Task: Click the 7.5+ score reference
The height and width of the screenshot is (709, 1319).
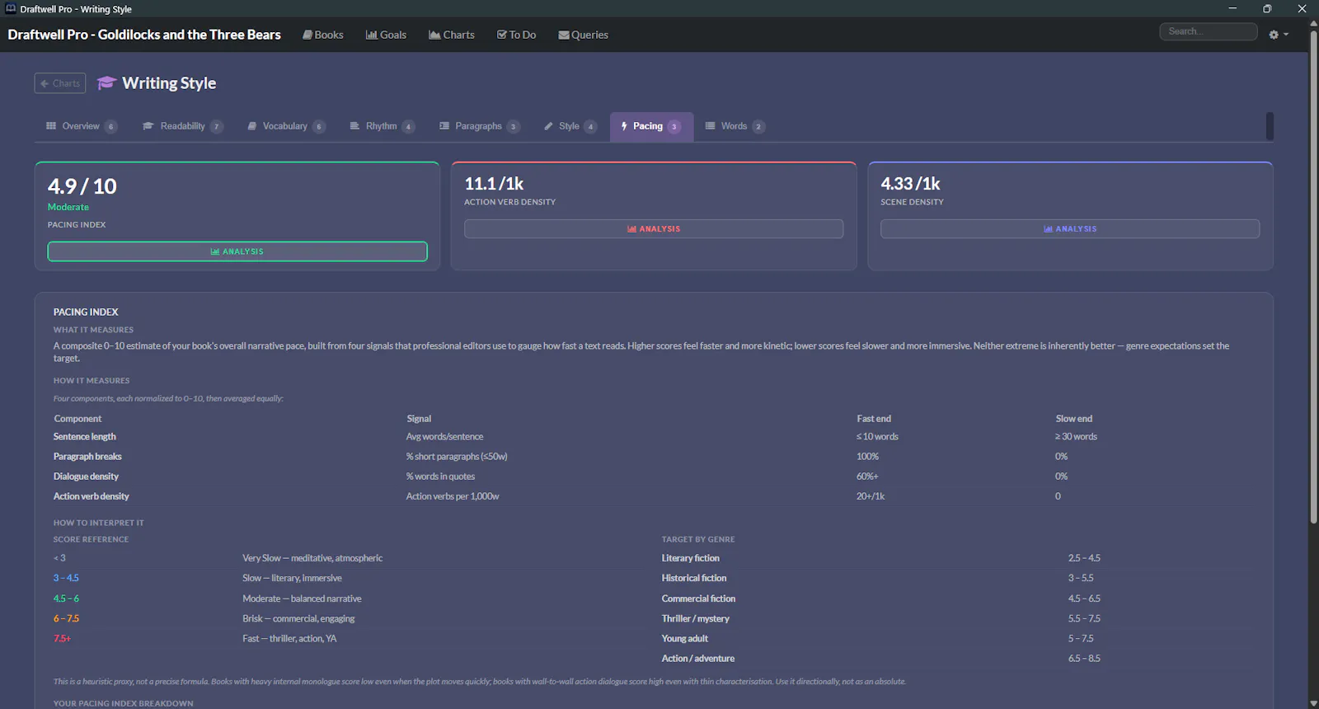Action: point(63,638)
